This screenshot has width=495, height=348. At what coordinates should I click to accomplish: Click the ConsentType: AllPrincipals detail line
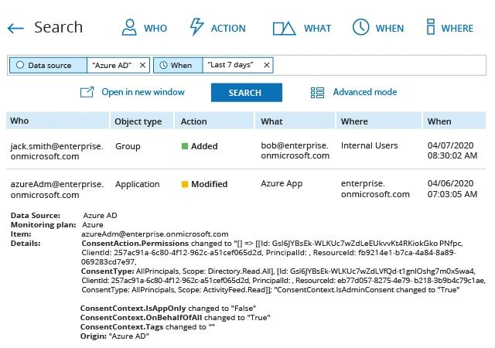point(278,271)
